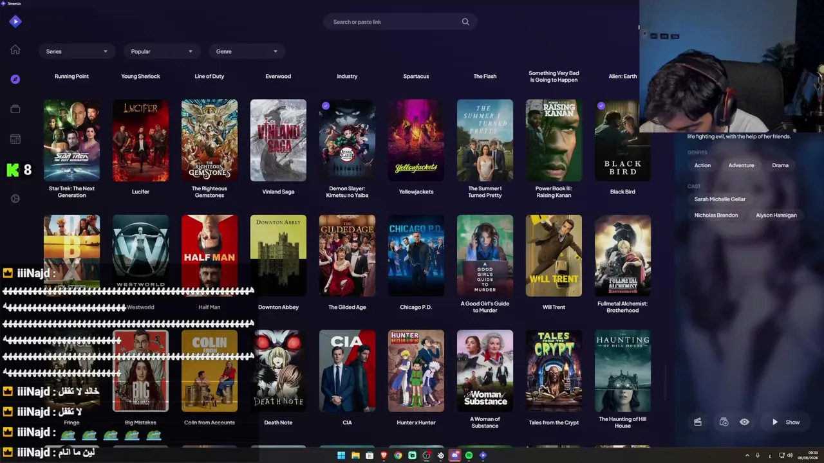Open the Power Book III: Raising Kanan poster
Viewport: 824px width, 463px height.
554,140
